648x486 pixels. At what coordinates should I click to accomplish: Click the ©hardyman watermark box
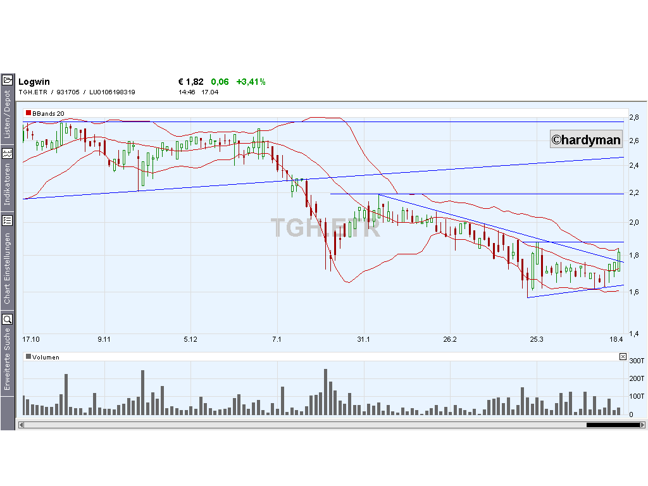586,140
